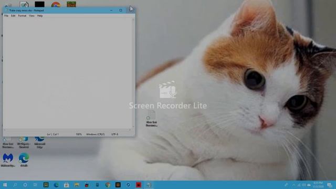Open the File menu in Notepad

point(6,16)
